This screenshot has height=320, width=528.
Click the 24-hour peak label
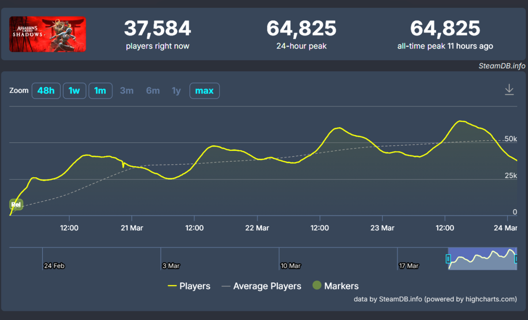pos(301,46)
